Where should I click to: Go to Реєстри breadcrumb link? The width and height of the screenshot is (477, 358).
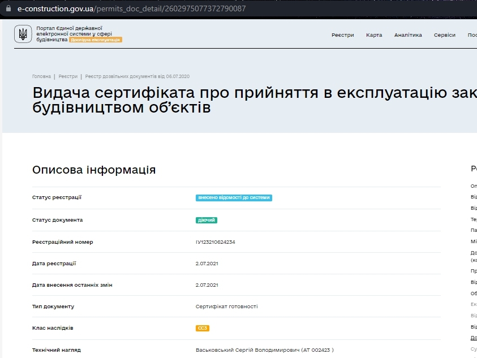[68, 76]
